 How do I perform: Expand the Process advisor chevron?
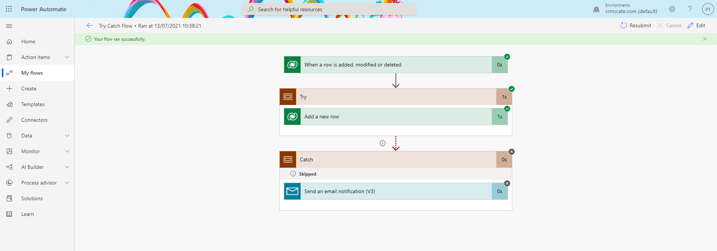67,183
